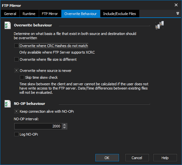Click the 'Only available where FTP Server supports XCRC' note
Viewport: 182px width, 165px height.
coord(57,53)
